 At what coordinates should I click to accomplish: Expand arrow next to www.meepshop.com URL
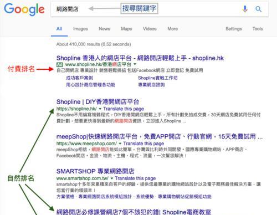(x=120, y=144)
